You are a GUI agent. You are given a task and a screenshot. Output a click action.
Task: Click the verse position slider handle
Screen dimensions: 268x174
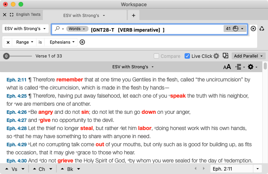coord(6,56)
